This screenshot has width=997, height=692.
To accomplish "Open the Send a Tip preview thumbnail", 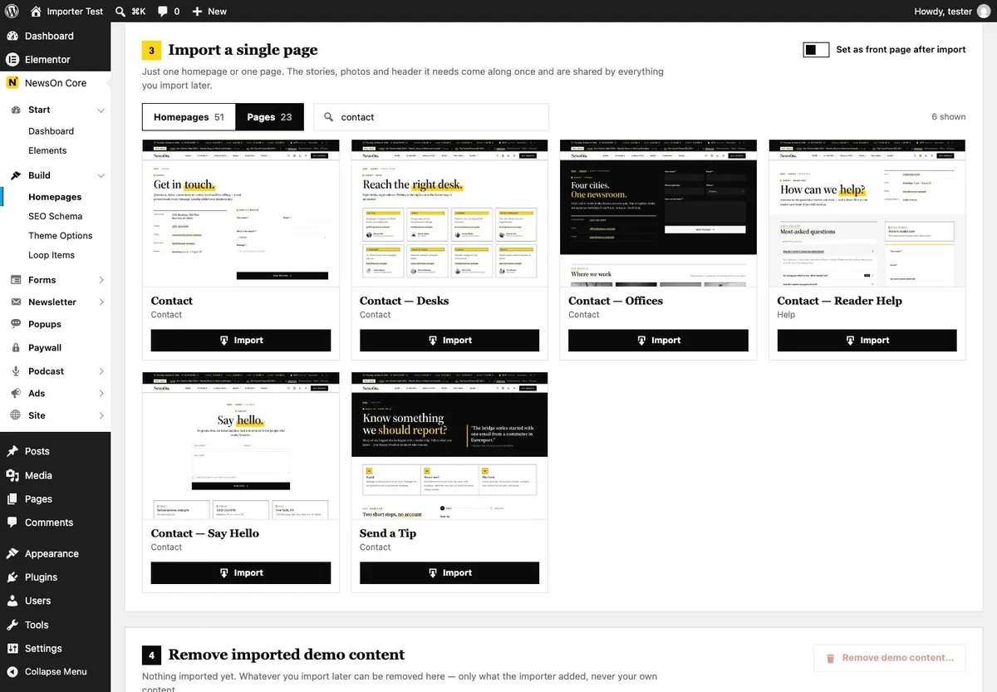I will pos(449,446).
